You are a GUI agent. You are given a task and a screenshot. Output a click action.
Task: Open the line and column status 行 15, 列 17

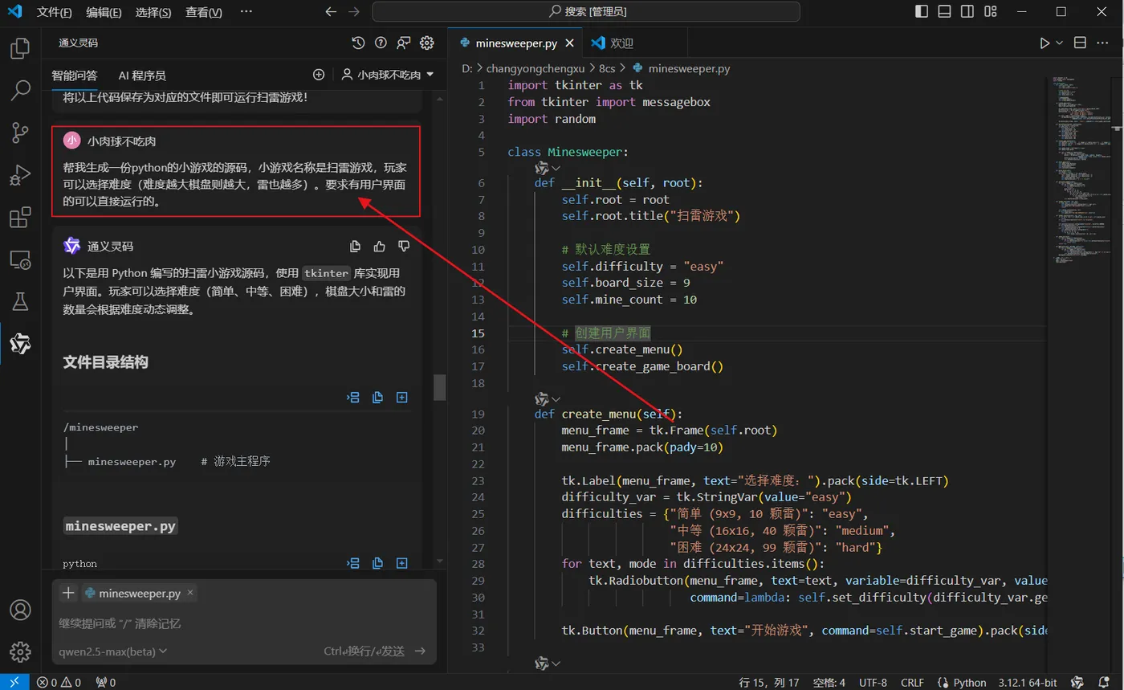(769, 682)
